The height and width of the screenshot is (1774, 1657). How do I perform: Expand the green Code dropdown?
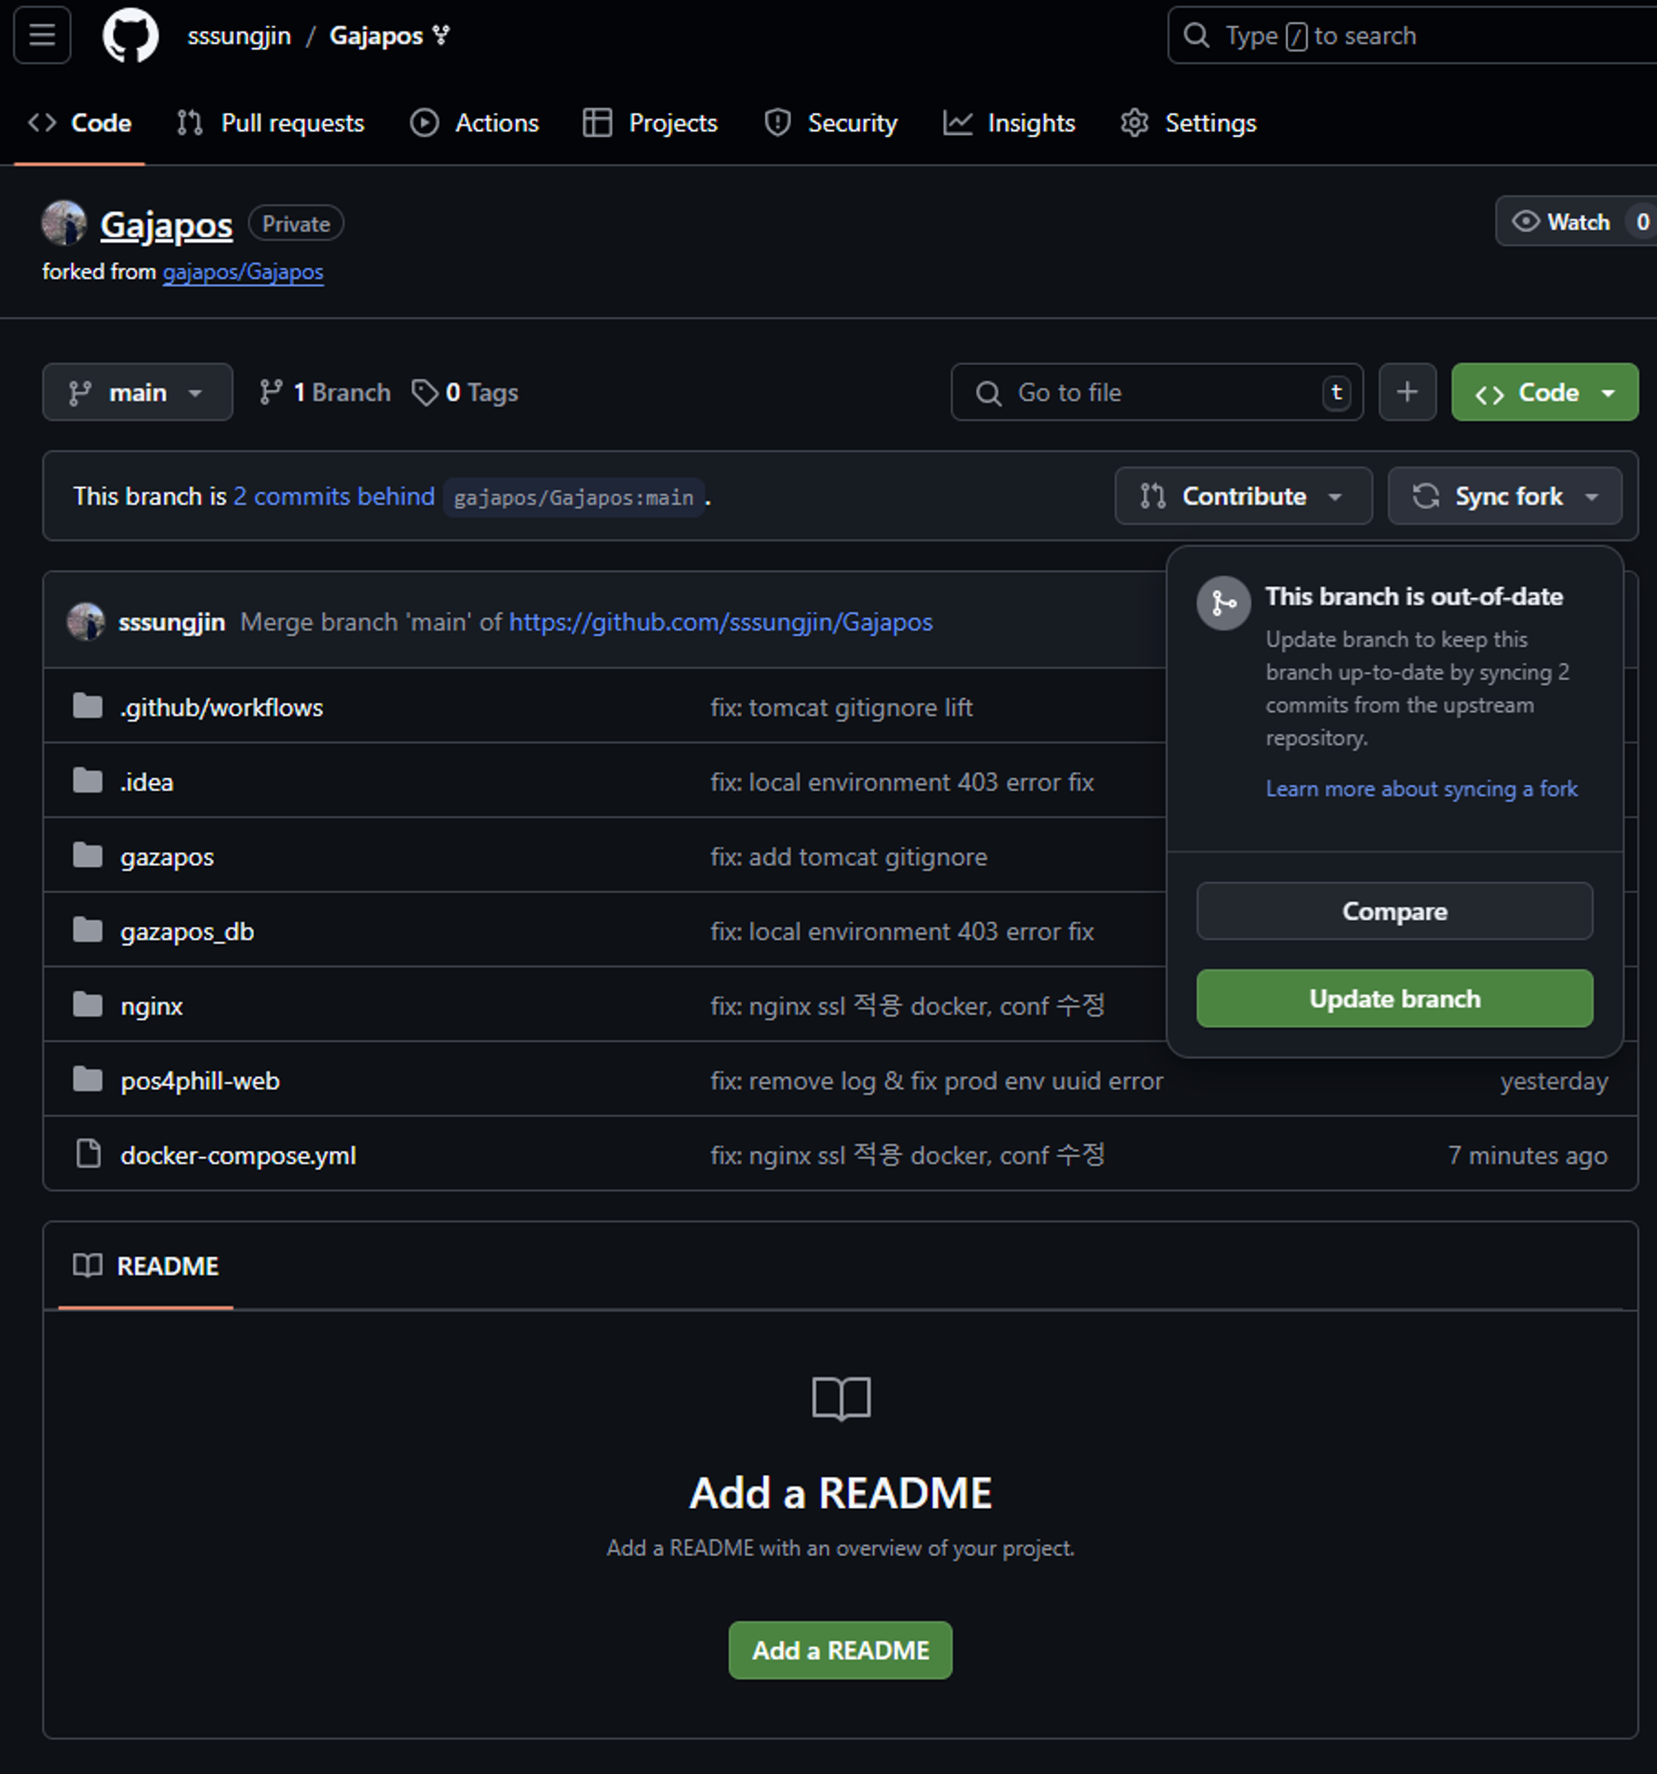tap(1543, 393)
